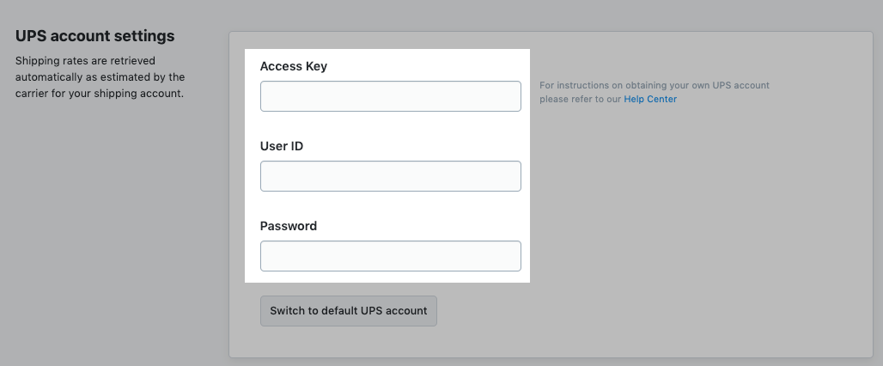Click white space between Access Key and User ID

(390, 125)
